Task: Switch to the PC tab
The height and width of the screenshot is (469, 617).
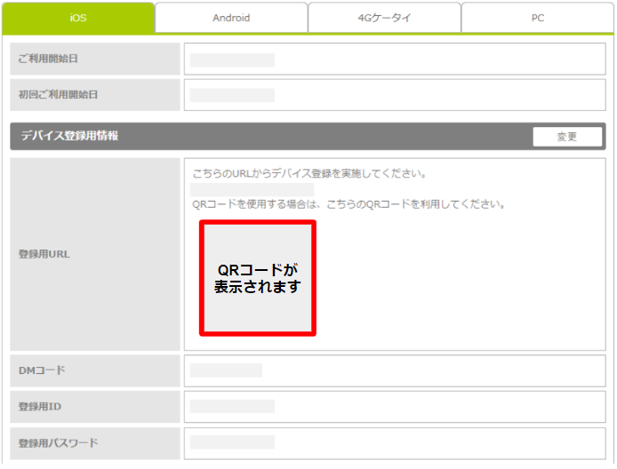Action: pos(537,18)
